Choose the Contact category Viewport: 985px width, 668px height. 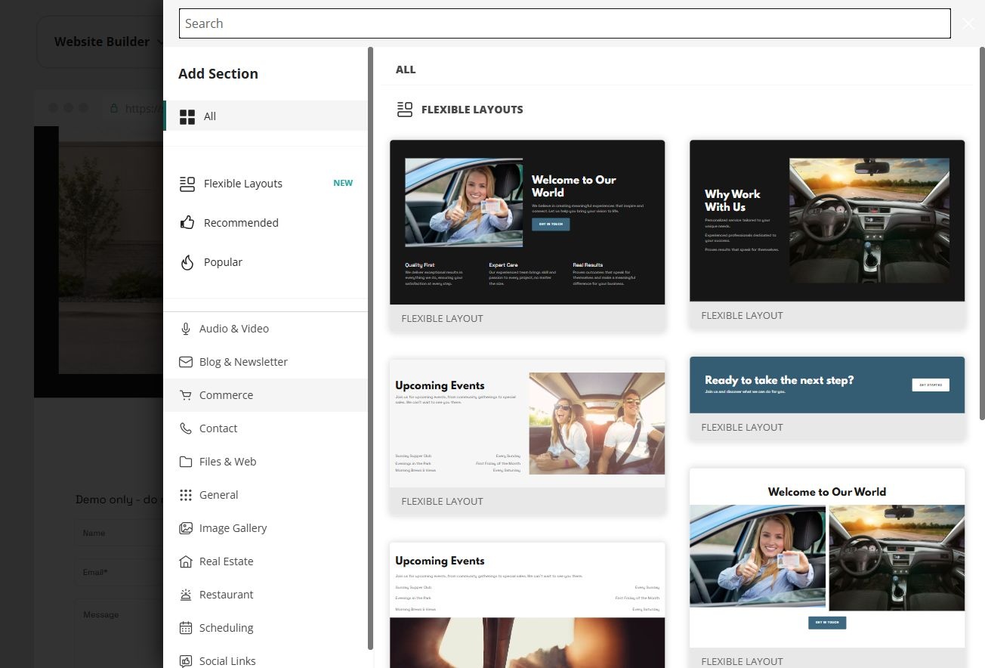(x=266, y=428)
